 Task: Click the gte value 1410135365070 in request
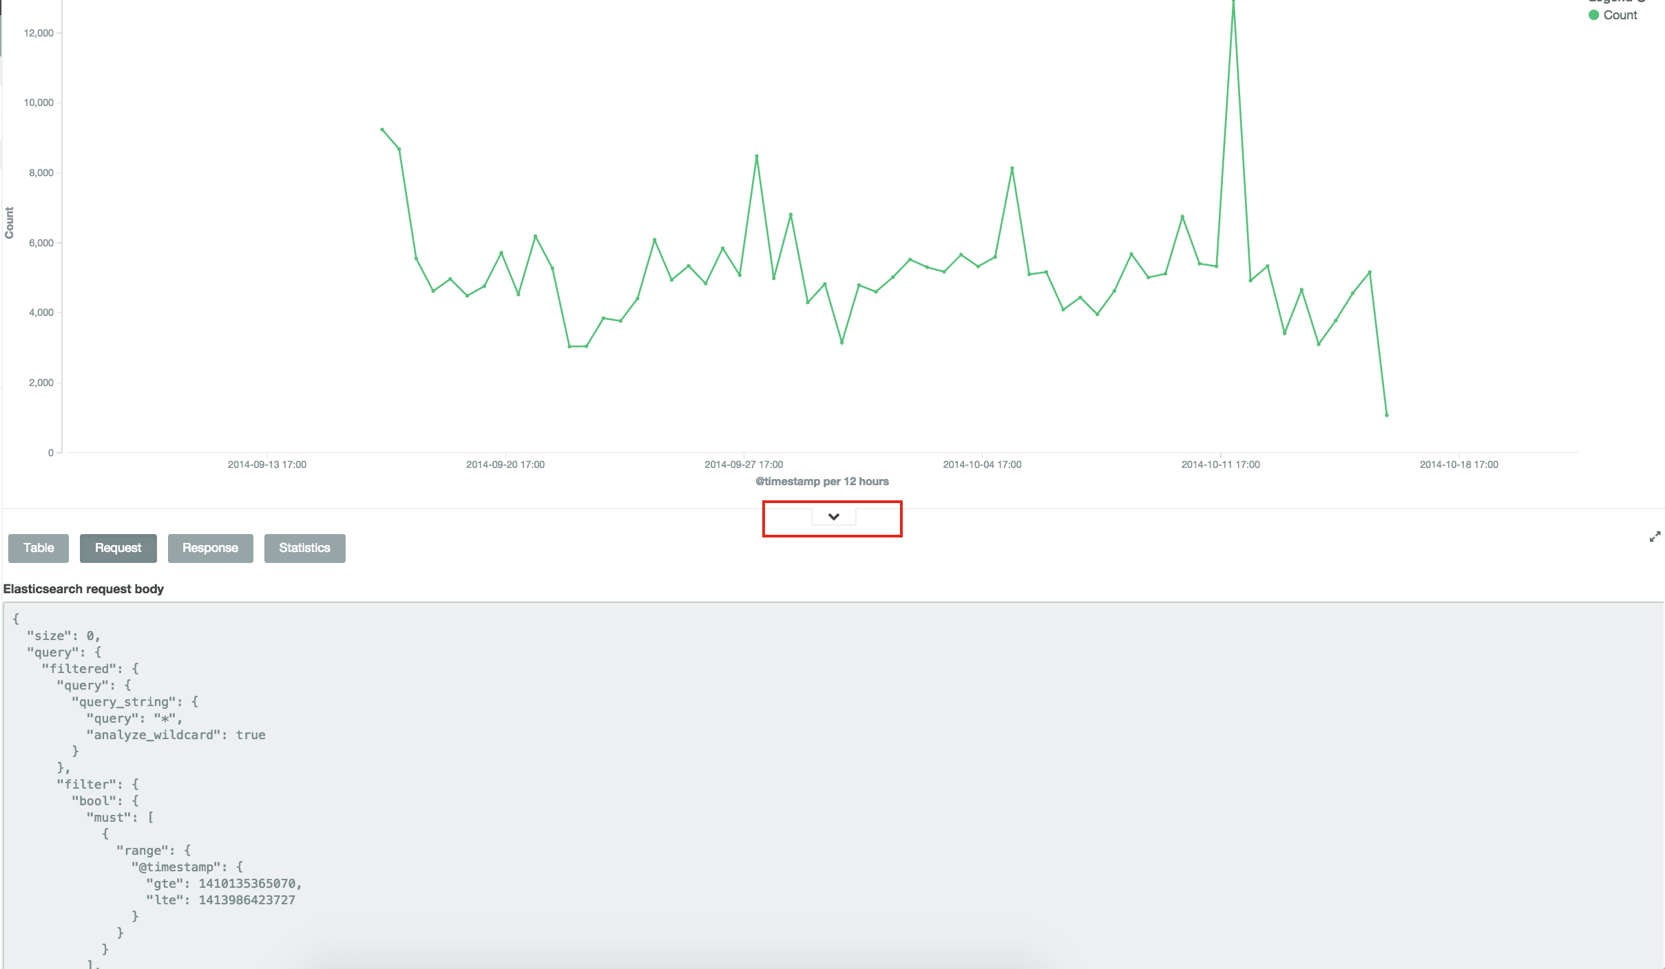click(x=247, y=883)
